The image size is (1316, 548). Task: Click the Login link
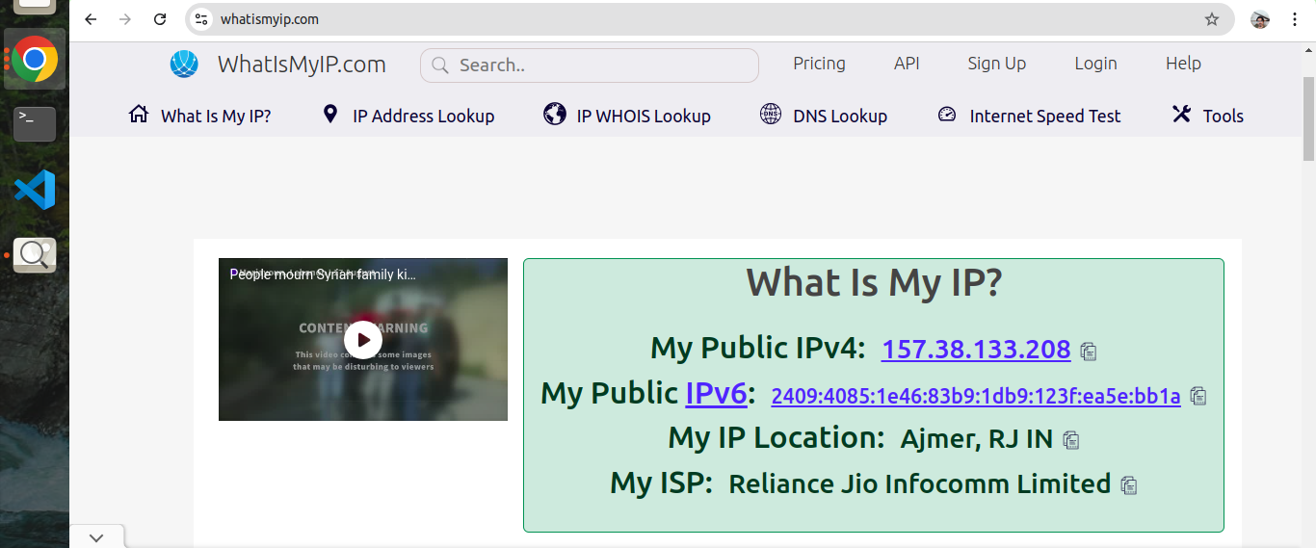pyautogui.click(x=1095, y=64)
